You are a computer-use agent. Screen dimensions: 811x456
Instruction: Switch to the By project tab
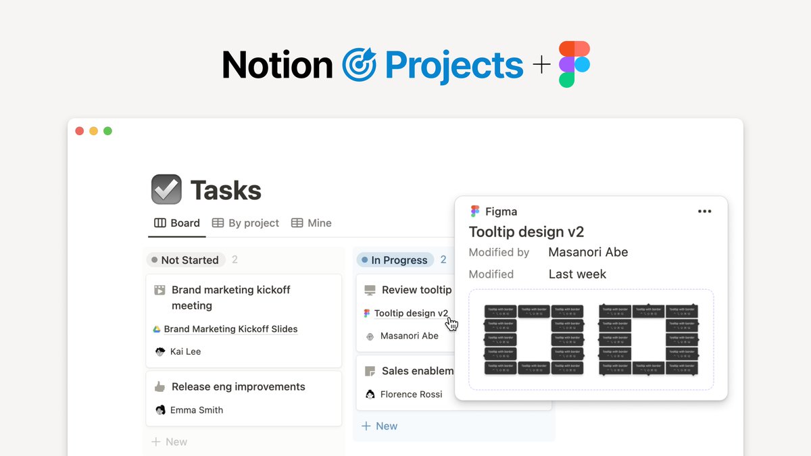245,223
